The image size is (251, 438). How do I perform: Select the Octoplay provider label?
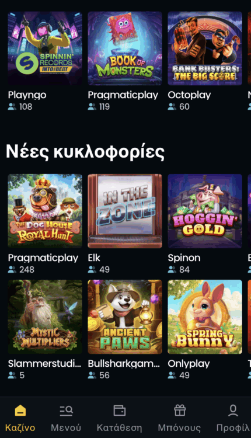(x=189, y=95)
